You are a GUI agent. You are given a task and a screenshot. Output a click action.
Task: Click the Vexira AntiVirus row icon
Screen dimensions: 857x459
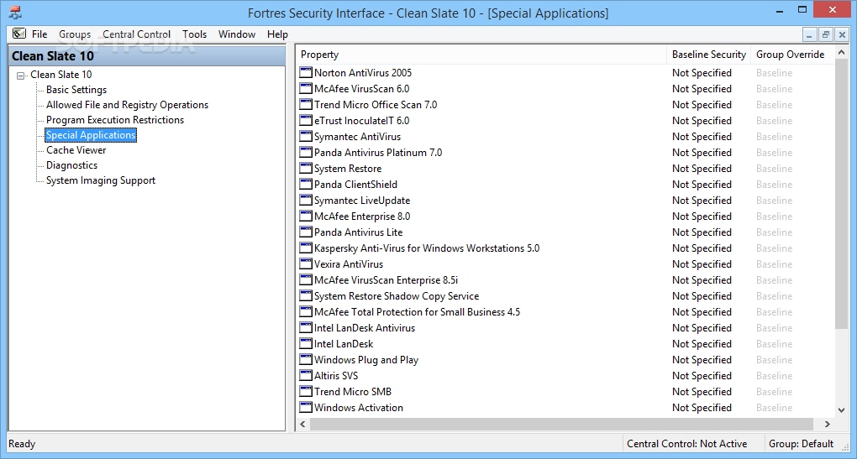[306, 263]
